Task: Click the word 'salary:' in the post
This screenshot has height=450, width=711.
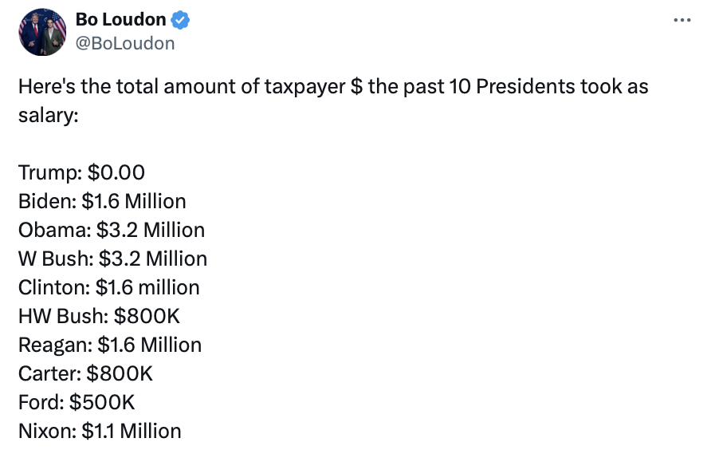Action: (x=49, y=115)
